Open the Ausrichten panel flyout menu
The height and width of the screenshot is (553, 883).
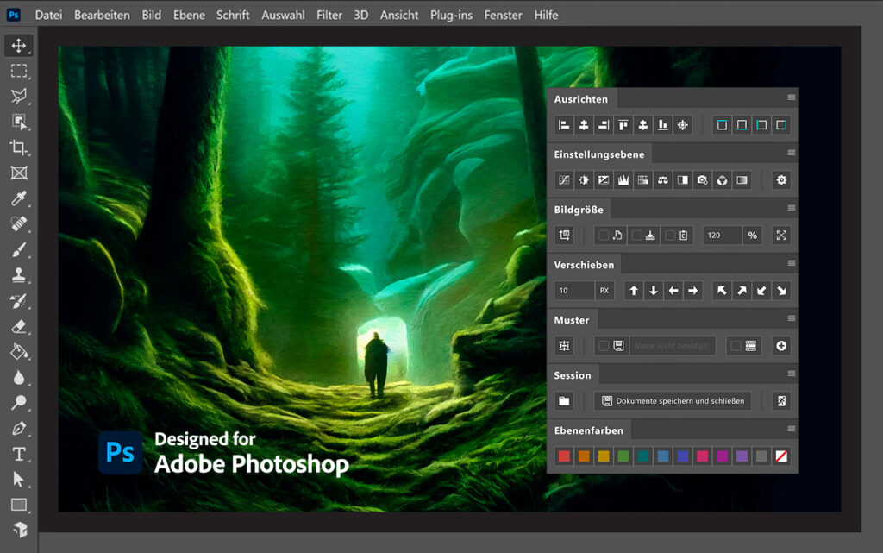tap(791, 97)
